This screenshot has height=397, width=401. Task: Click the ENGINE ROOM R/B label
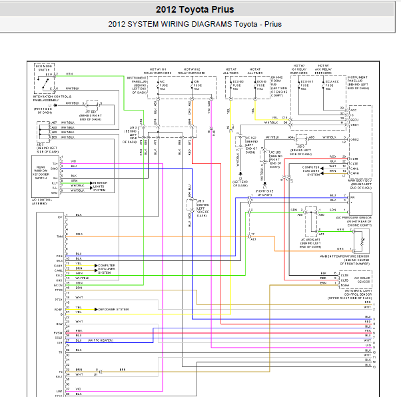pos(279,86)
